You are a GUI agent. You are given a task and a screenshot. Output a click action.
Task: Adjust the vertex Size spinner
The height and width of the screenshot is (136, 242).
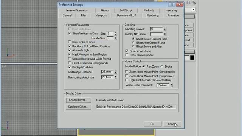point(115,34)
